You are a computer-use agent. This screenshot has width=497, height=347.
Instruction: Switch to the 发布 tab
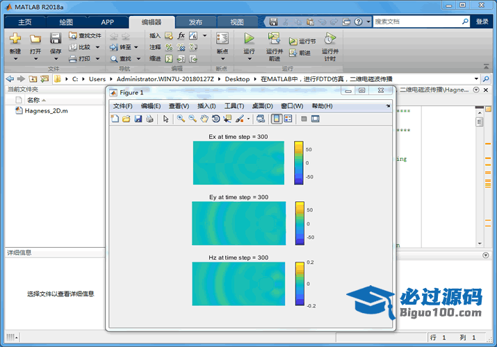(x=195, y=22)
